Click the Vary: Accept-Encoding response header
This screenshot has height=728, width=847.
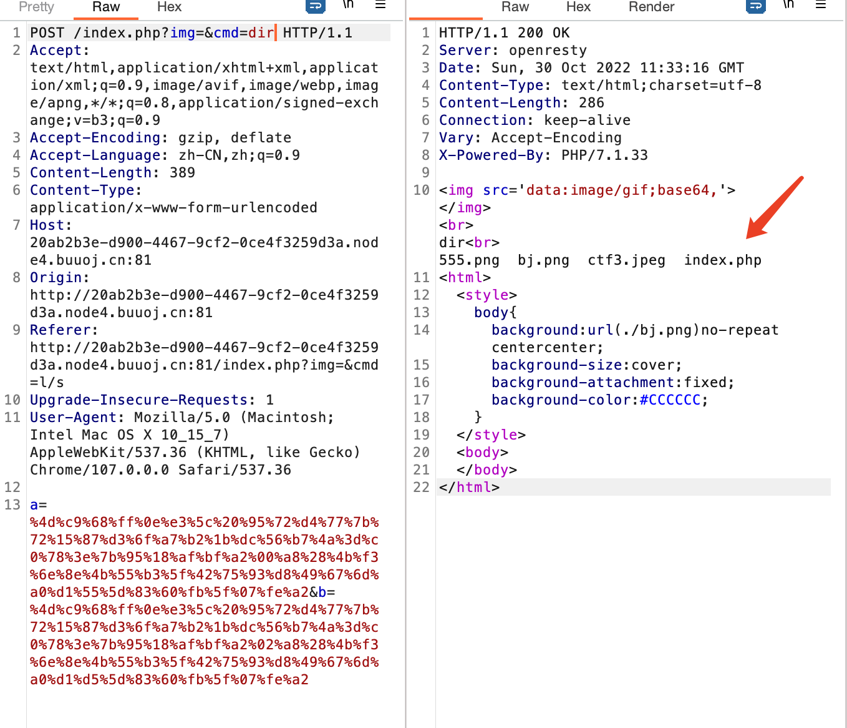coord(530,137)
